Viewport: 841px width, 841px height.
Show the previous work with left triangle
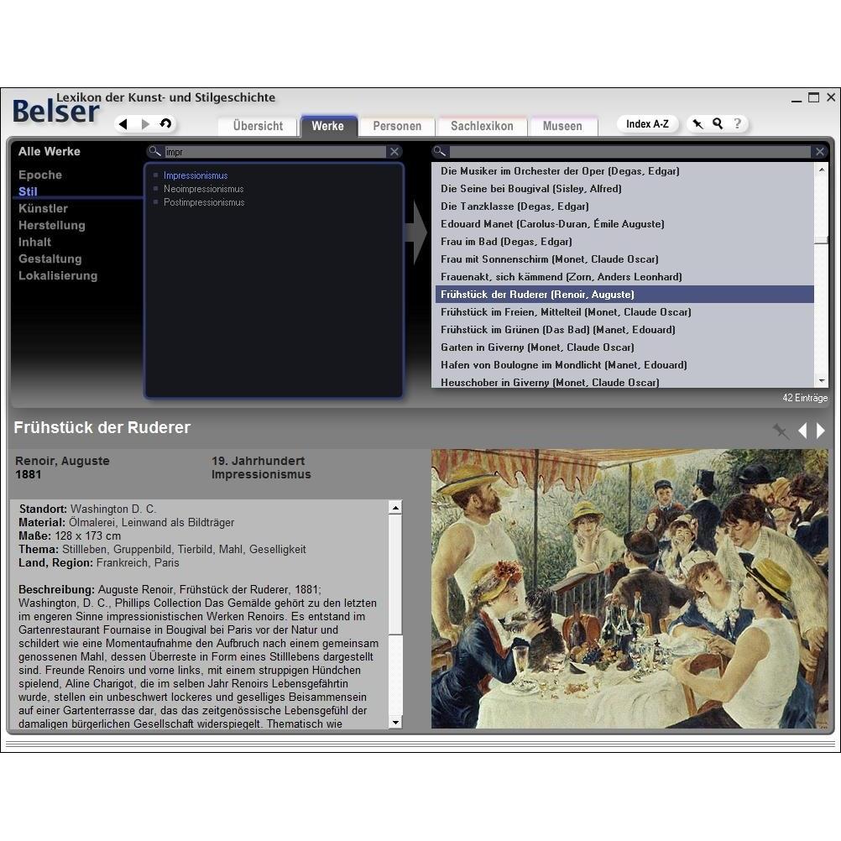point(802,431)
